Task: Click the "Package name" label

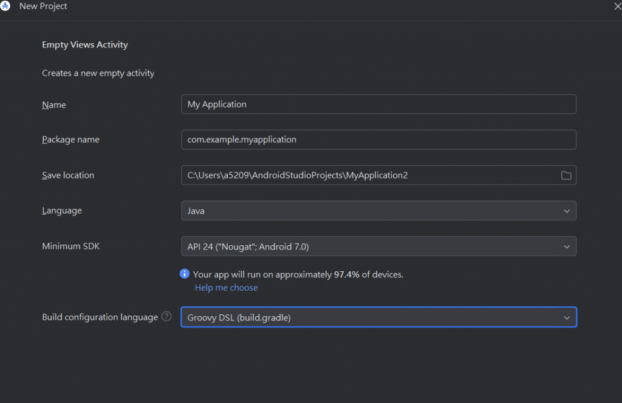Action: [70, 140]
